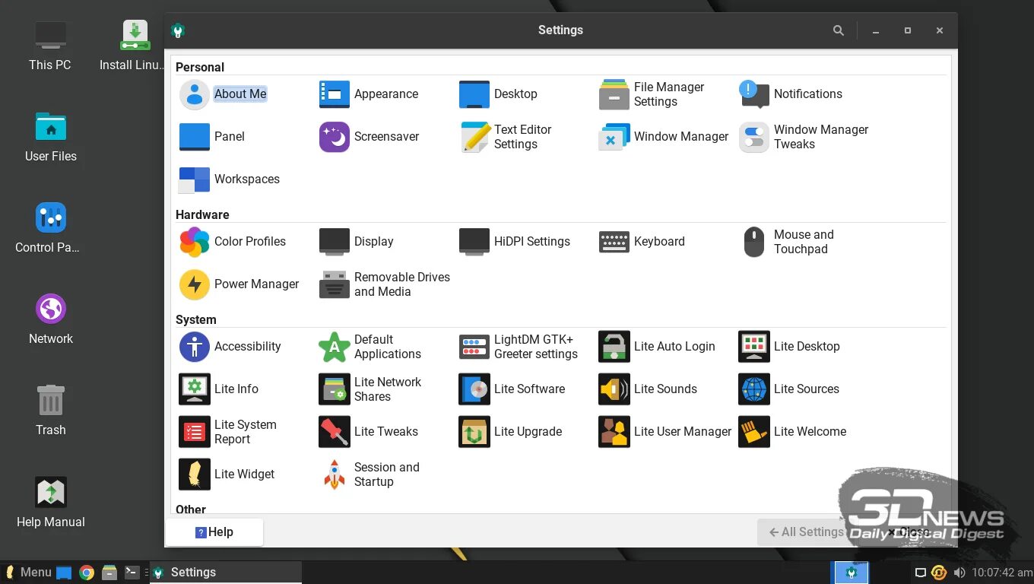This screenshot has width=1034, height=584.
Task: Open Default Applications star icon
Action: (335, 347)
